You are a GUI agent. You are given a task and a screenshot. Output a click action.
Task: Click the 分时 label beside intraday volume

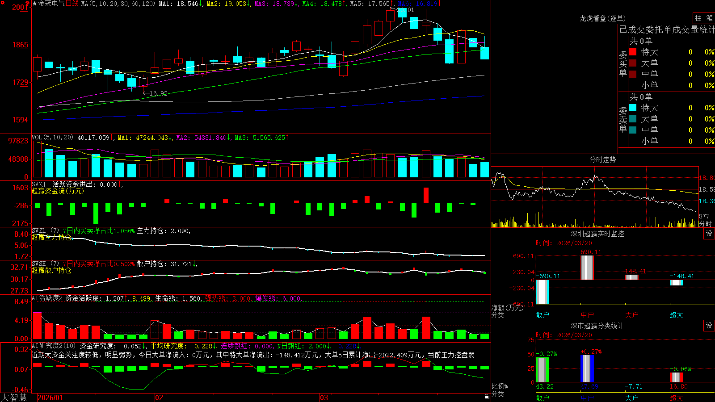[x=706, y=223]
